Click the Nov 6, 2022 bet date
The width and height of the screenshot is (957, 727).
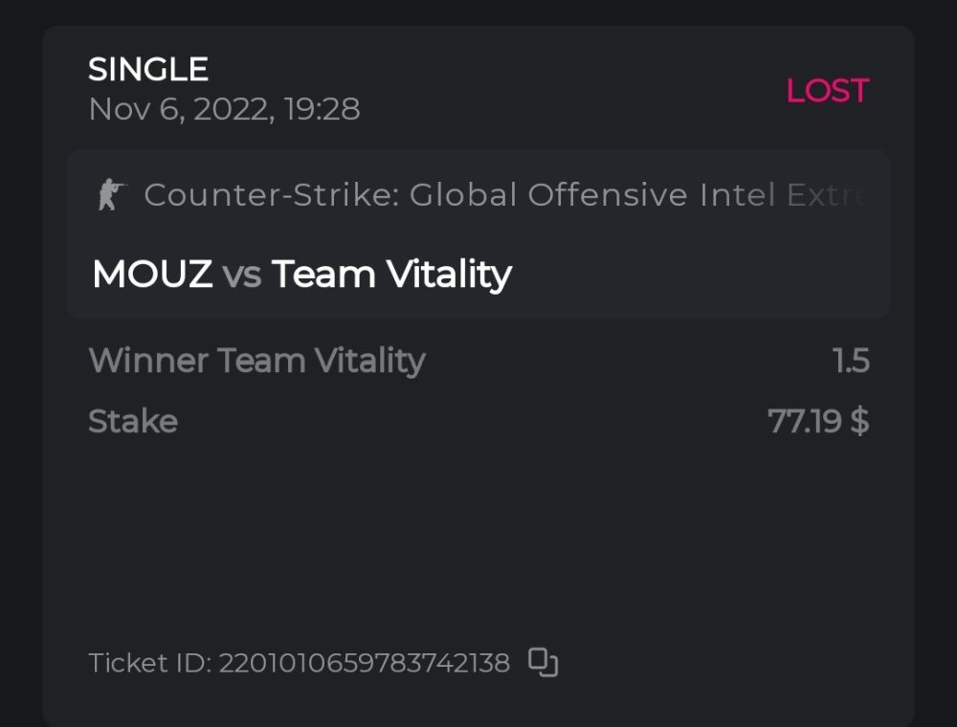[224, 109]
